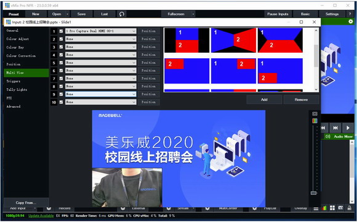This screenshot has height=222, width=357.
Task: Click the lock icon in bottom bar
Action: (x=349, y=208)
